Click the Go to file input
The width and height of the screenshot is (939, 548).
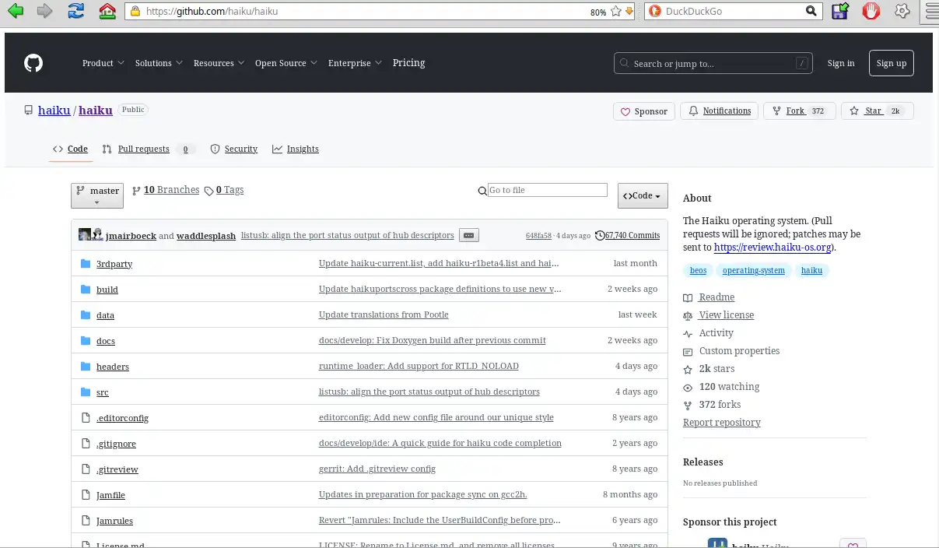coord(548,190)
